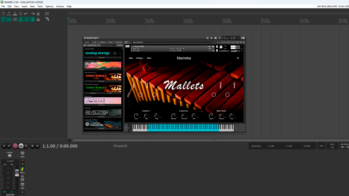Click the red Record button
The width and height of the screenshot is (349, 196).
click(15, 146)
